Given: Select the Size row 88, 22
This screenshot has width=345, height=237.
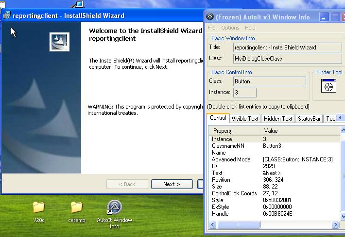Looking at the screenshot, I should 274,187.
